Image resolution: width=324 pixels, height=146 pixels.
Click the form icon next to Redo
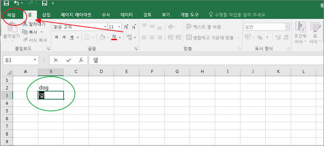tap(45, 3)
